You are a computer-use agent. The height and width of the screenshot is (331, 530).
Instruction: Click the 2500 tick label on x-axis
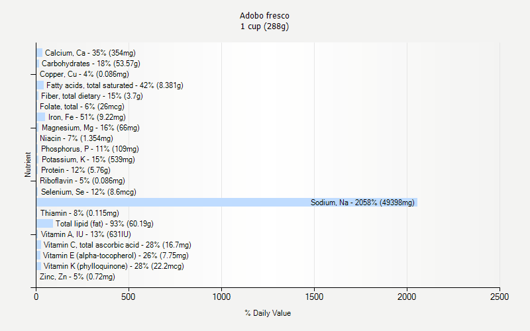(x=500, y=298)
